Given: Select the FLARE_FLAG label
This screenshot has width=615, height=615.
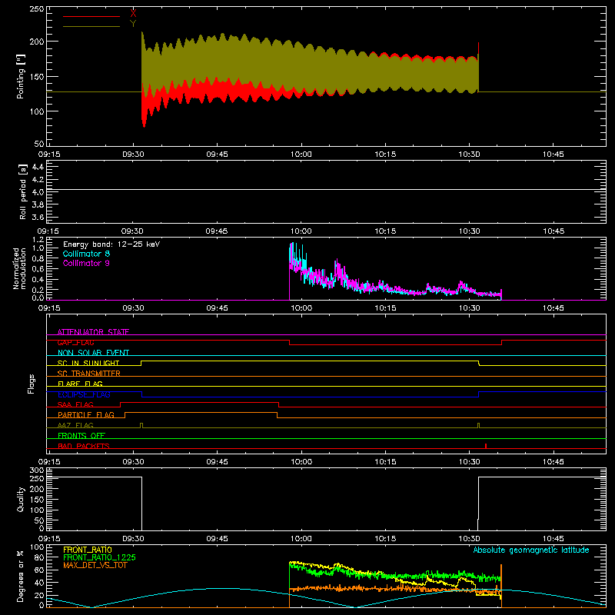Looking at the screenshot, I should 80,384.
